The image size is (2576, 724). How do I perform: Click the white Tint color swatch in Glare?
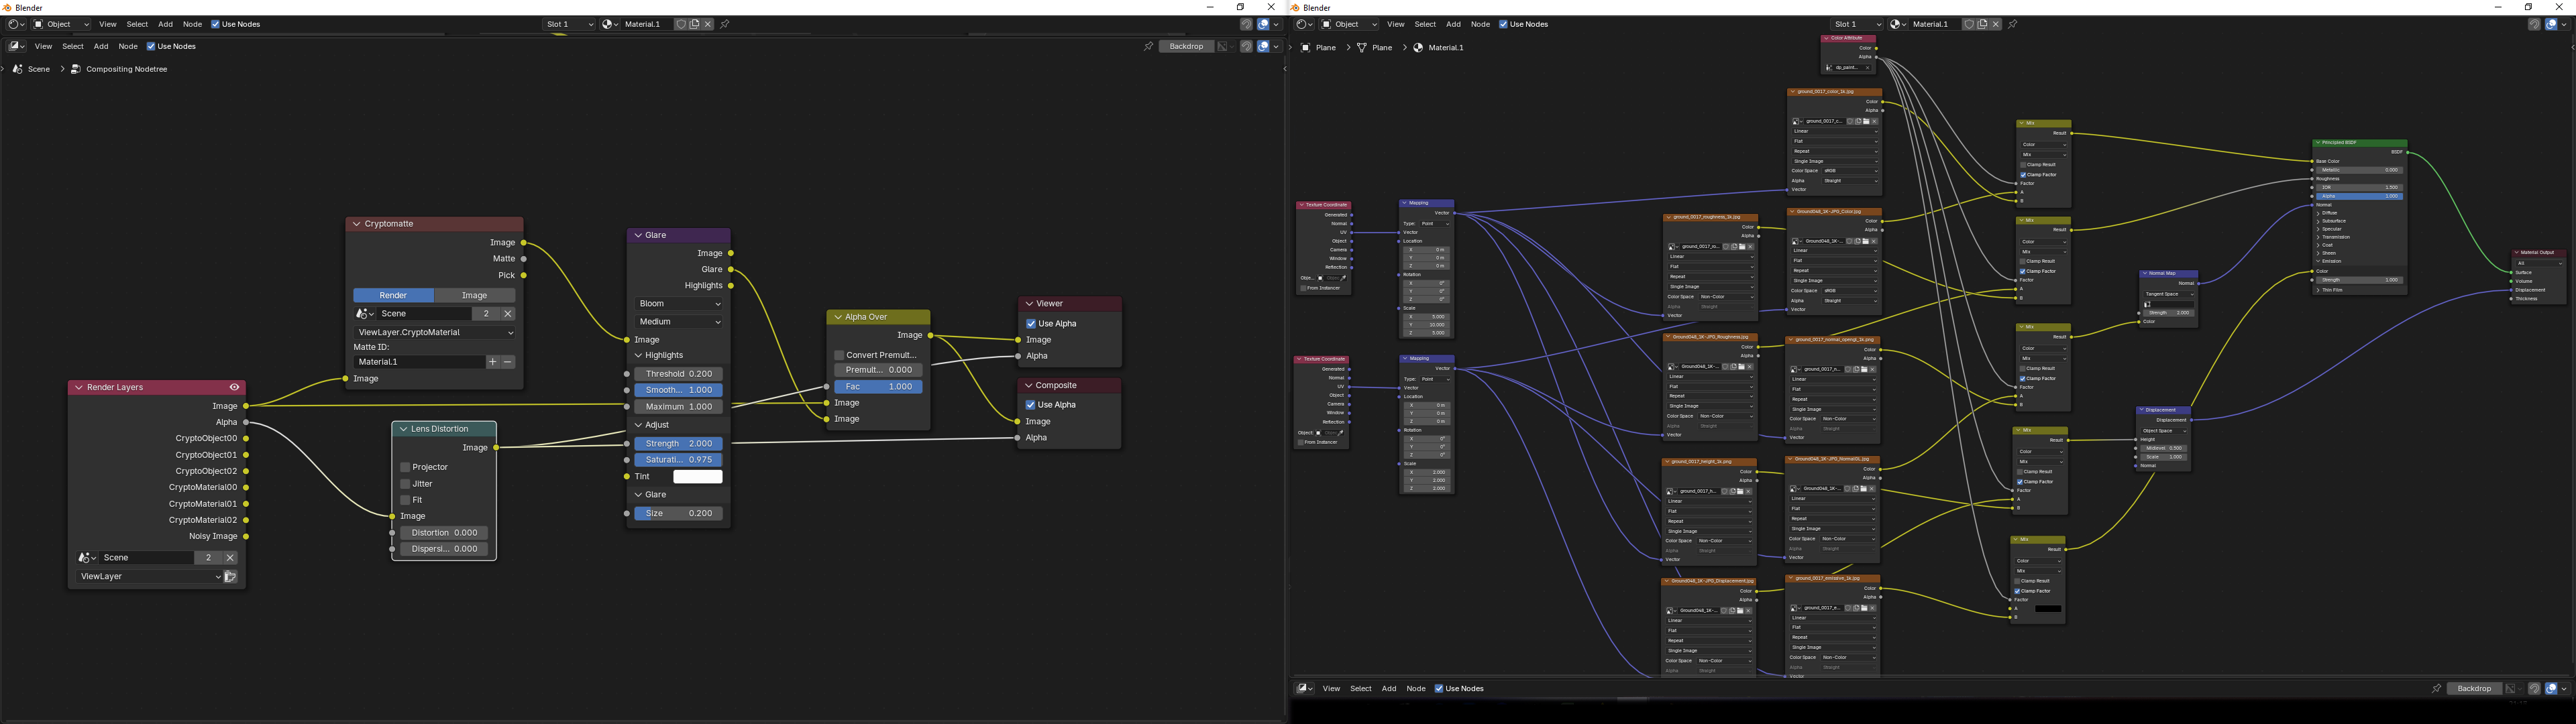(697, 477)
